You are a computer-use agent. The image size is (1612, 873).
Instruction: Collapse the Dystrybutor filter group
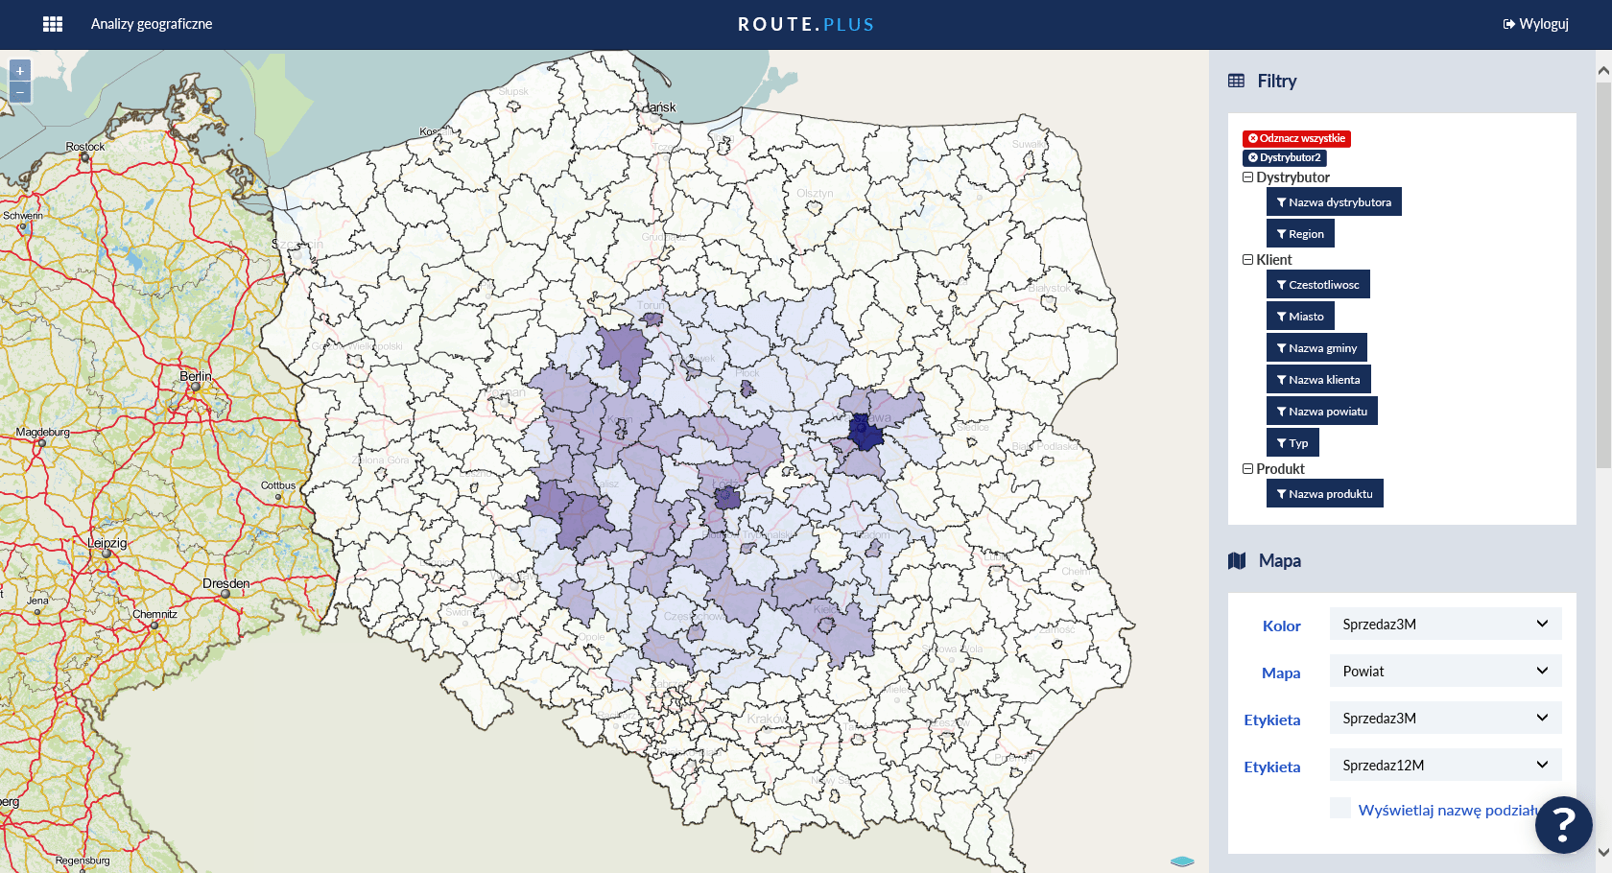coord(1248,177)
